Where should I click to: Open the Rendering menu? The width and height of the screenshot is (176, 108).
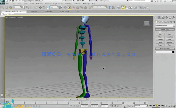pyautogui.click(x=68, y=4)
